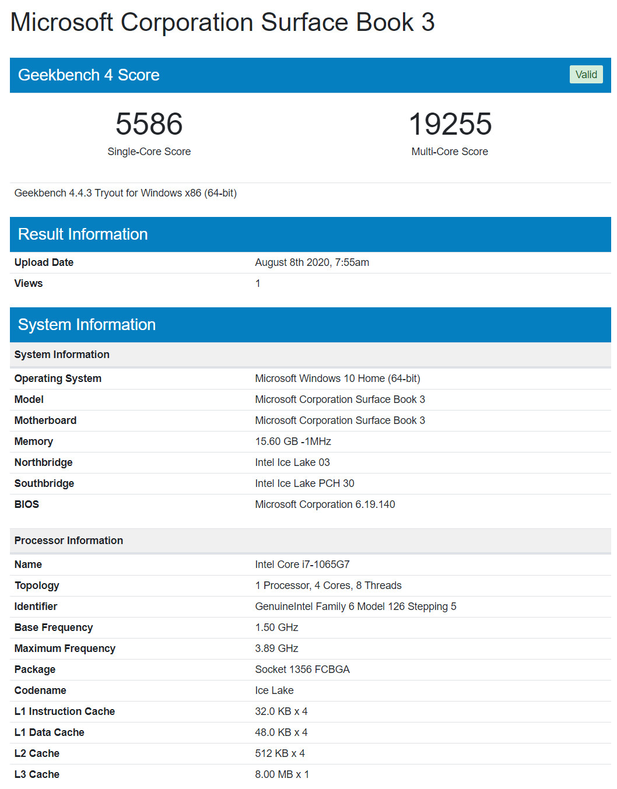
Task: Select the value Intel Ice Lake 03
Action: (292, 462)
